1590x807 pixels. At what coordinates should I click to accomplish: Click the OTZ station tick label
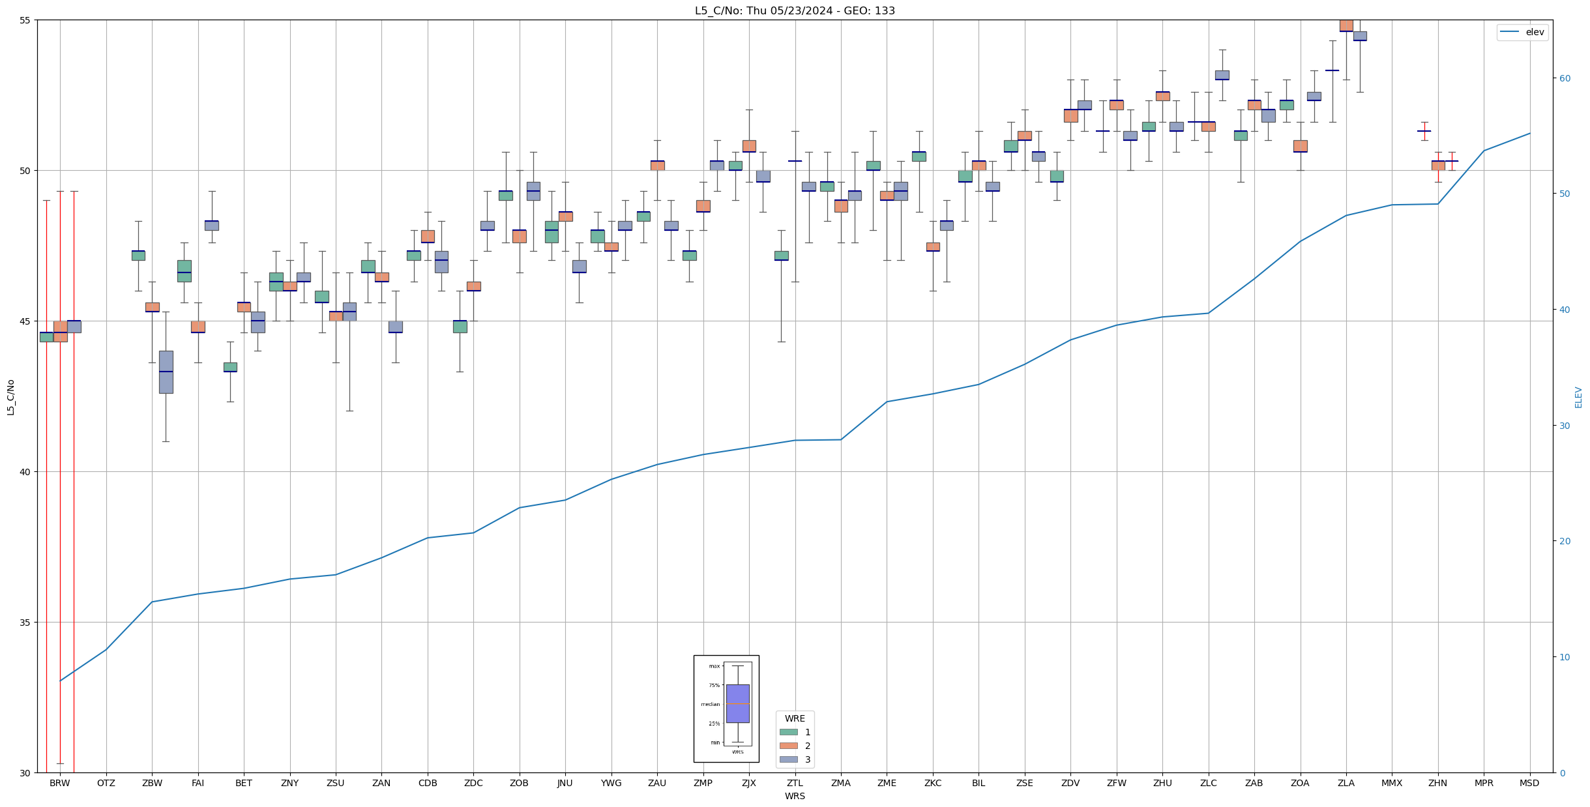[106, 783]
